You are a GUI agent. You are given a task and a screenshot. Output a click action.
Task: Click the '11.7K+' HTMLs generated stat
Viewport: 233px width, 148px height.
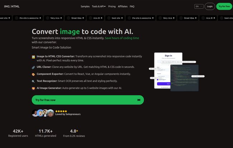46,131
